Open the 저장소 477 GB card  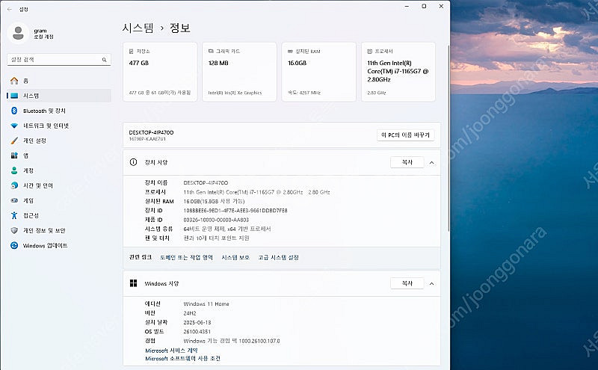160,72
